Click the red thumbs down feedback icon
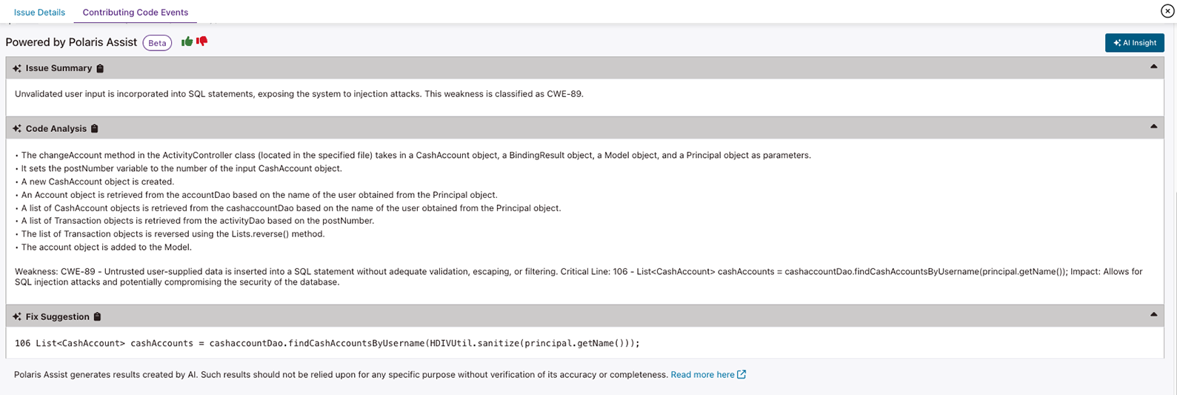Viewport: 1177px width, 395px height. pyautogui.click(x=201, y=42)
